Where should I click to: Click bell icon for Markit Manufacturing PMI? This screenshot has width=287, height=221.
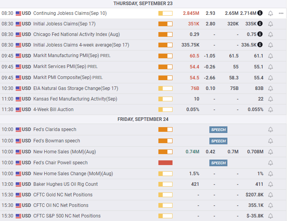point(270,56)
